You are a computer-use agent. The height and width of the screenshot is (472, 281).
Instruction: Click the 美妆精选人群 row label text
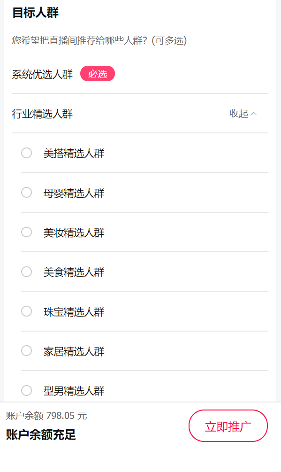coord(73,232)
